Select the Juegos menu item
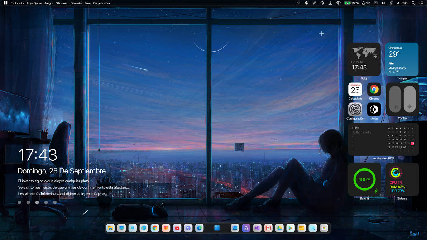Image resolution: width=427 pixels, height=240 pixels. point(49,3)
